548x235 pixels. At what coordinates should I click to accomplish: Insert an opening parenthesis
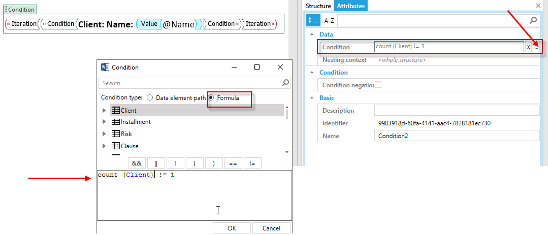(x=195, y=163)
